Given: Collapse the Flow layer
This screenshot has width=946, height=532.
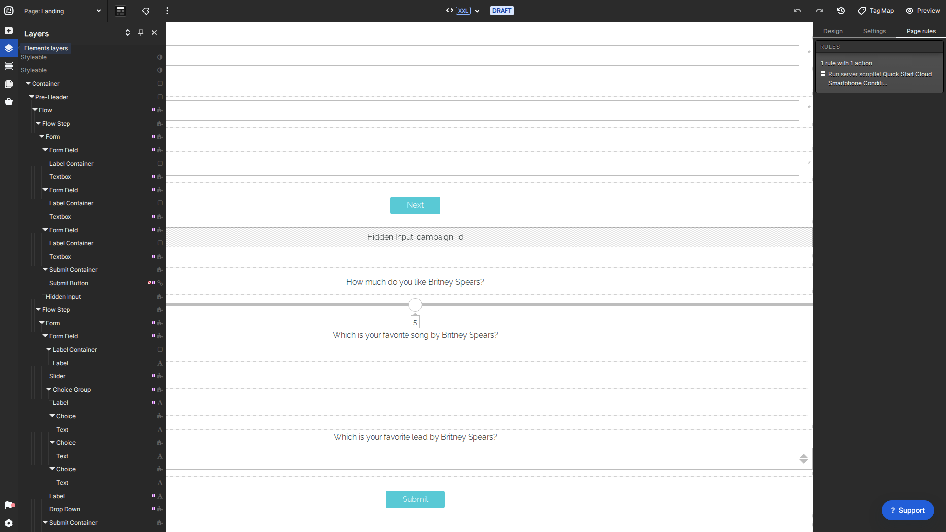Looking at the screenshot, I should coord(35,110).
